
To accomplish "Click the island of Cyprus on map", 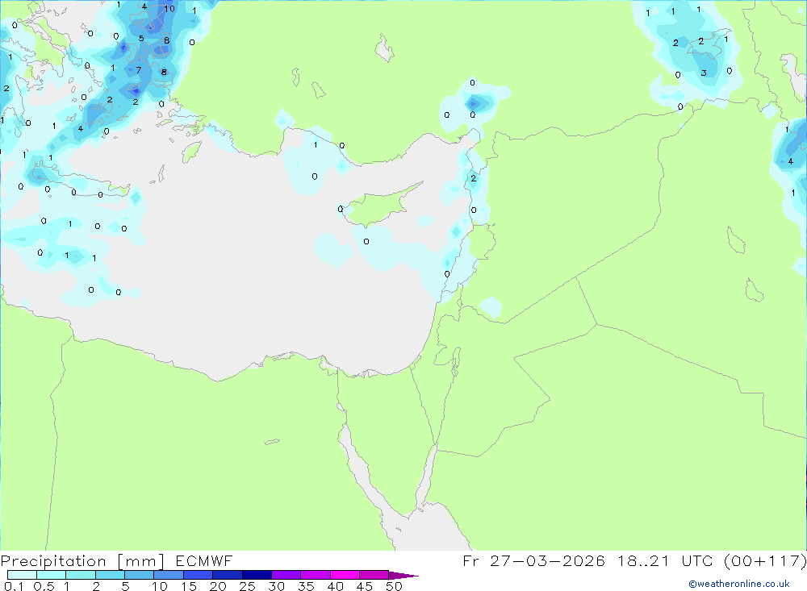I will tap(382, 205).
